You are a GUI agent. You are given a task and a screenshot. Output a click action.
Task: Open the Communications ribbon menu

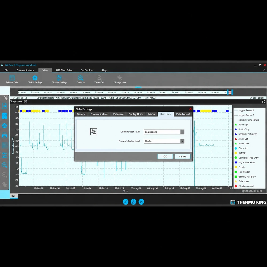pyautogui.click(x=25, y=70)
